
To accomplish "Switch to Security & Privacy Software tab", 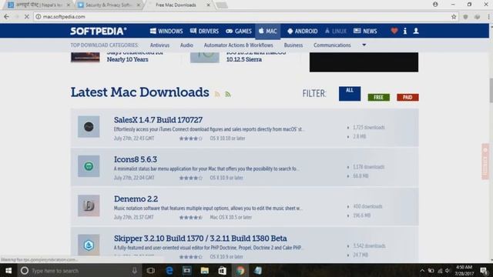I will (x=109, y=5).
